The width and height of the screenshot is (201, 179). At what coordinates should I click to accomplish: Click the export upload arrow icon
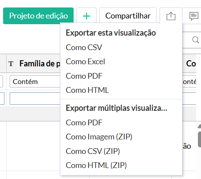pos(171,16)
